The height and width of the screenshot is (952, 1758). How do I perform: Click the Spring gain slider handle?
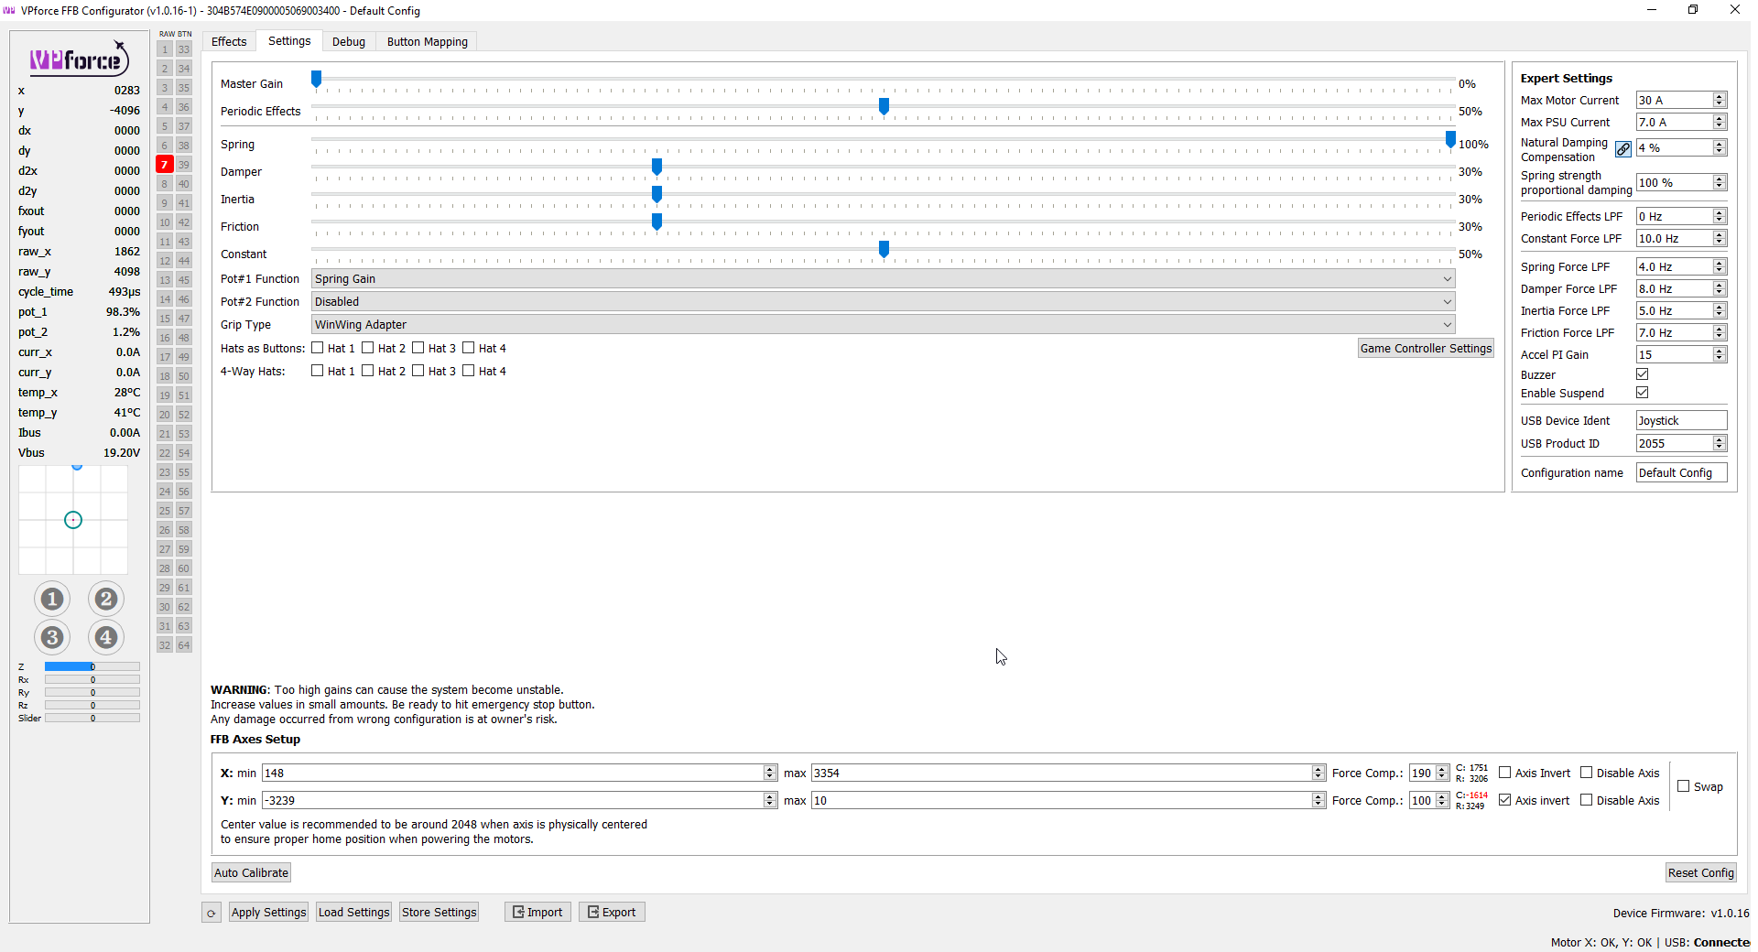(x=1450, y=140)
